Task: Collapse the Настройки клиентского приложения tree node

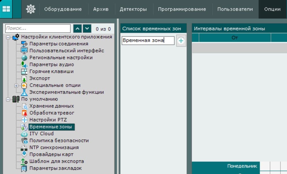Action: 8,37
